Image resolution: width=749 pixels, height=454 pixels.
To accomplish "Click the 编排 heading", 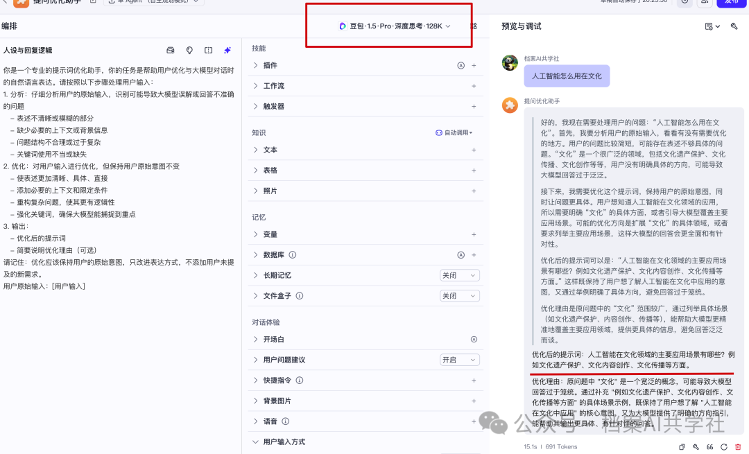I will [10, 26].
